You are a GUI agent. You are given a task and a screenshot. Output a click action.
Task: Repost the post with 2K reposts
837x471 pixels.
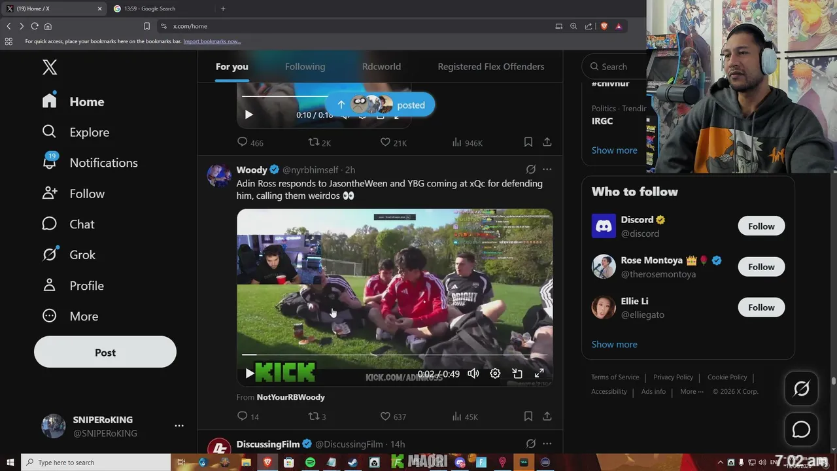click(320, 142)
